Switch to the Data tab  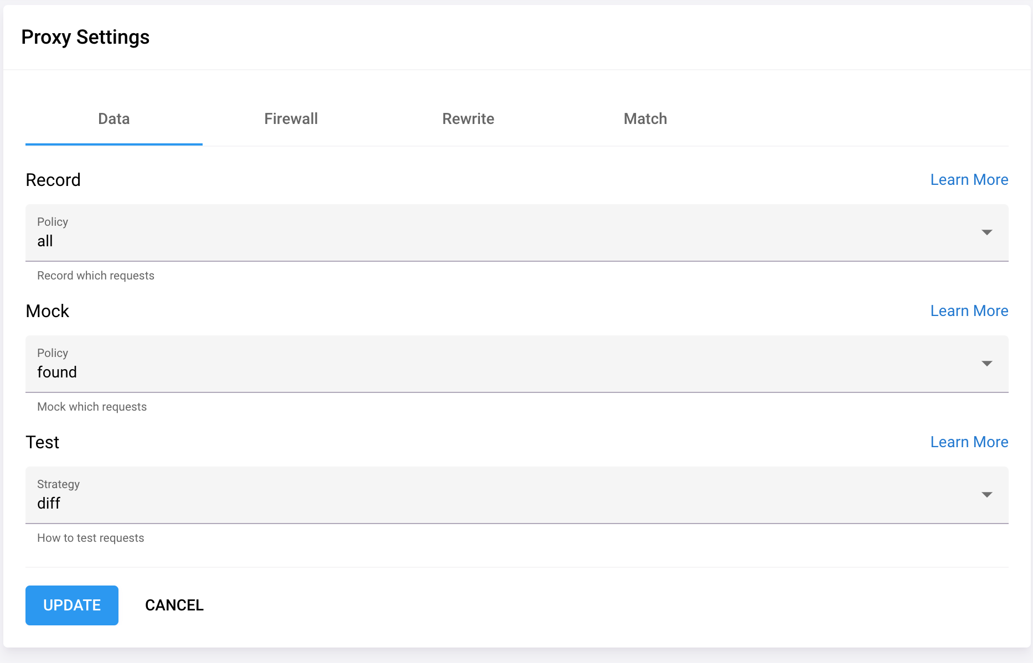[x=113, y=118]
